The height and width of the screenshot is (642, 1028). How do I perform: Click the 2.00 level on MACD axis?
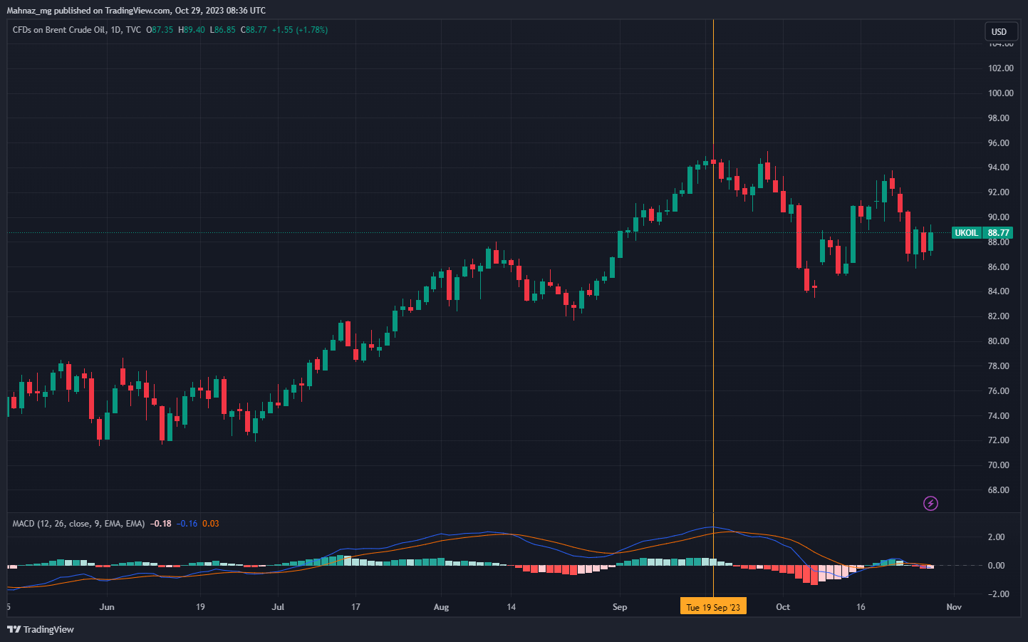click(x=997, y=537)
